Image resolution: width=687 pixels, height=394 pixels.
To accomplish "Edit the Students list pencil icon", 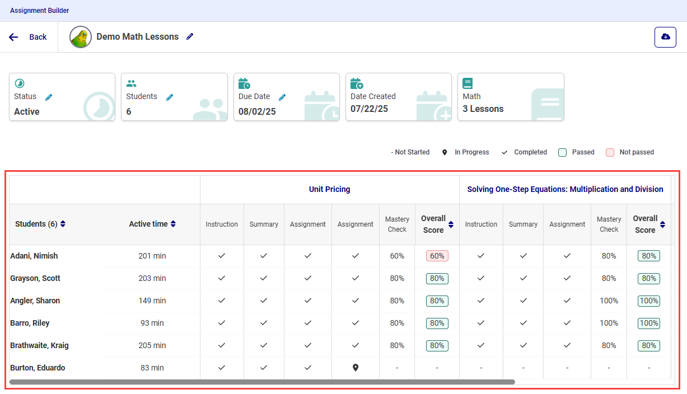I will (x=170, y=97).
